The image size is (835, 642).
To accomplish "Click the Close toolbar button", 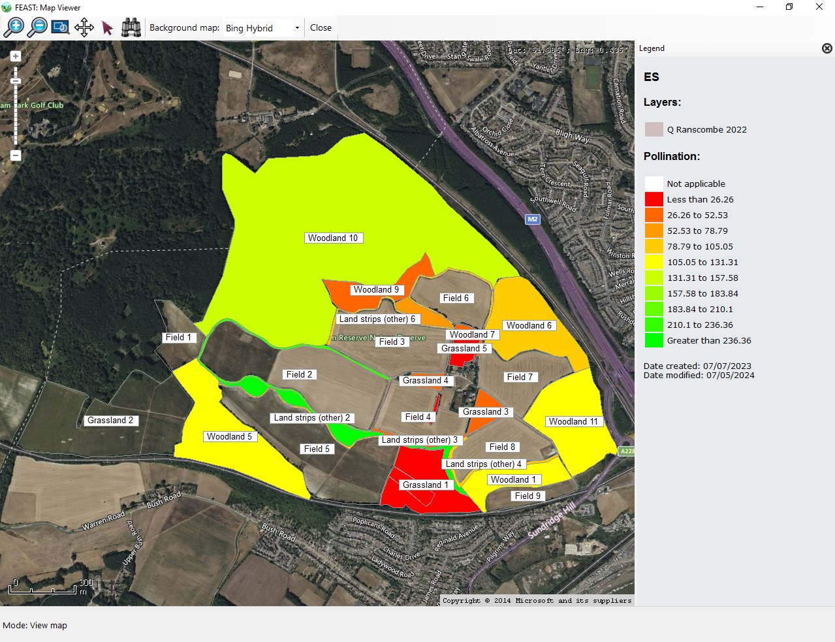I will pyautogui.click(x=321, y=27).
